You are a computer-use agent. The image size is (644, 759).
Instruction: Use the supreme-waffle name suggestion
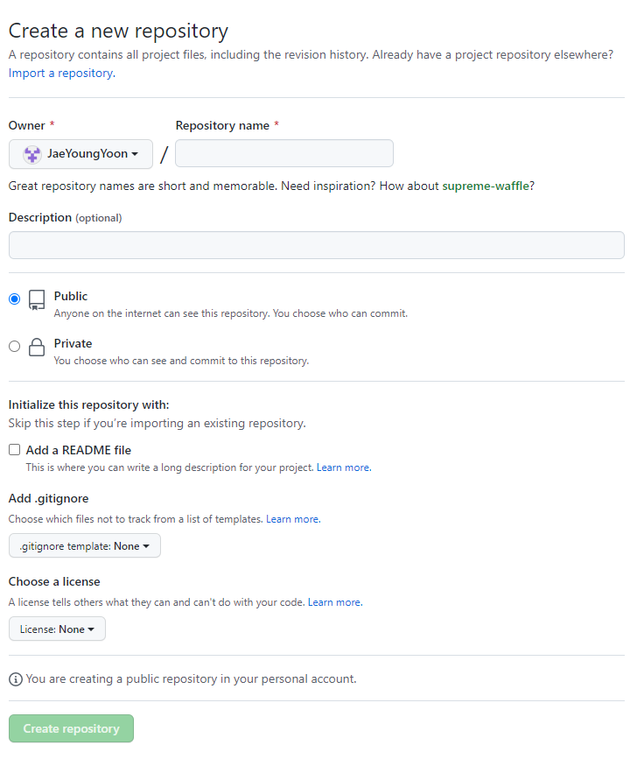click(486, 186)
